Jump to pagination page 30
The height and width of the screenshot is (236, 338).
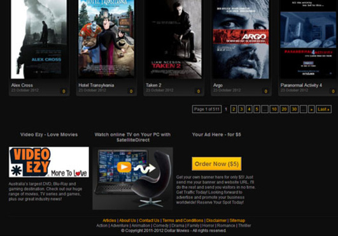(294, 109)
